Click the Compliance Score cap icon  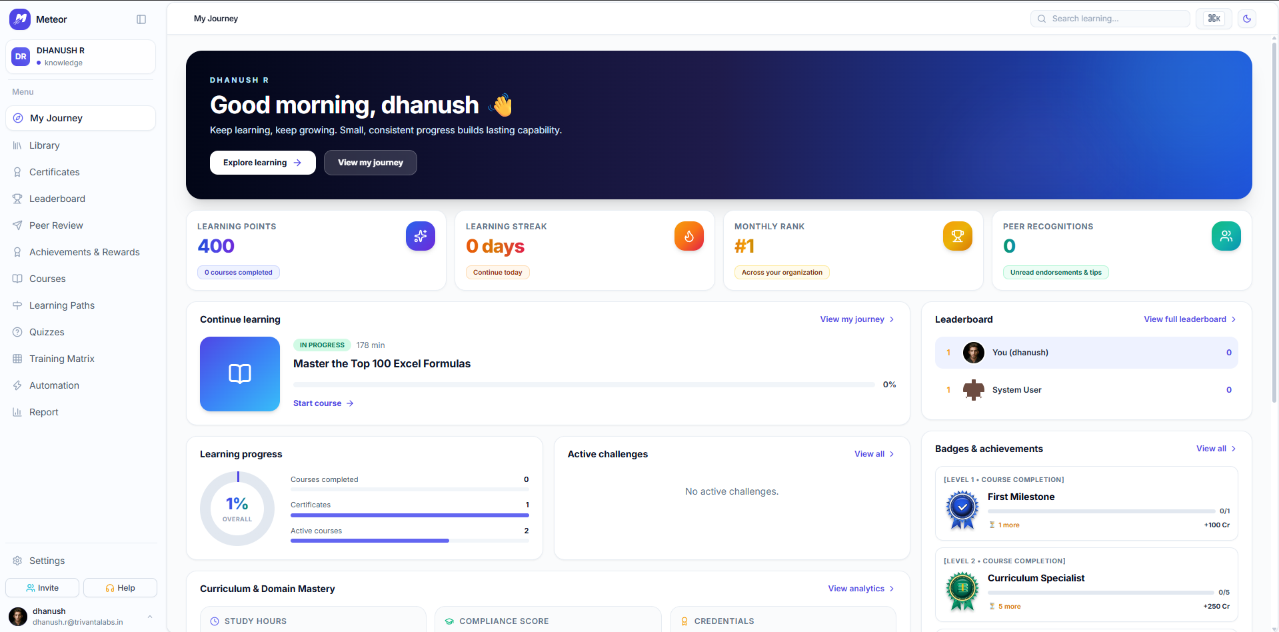(x=450, y=621)
